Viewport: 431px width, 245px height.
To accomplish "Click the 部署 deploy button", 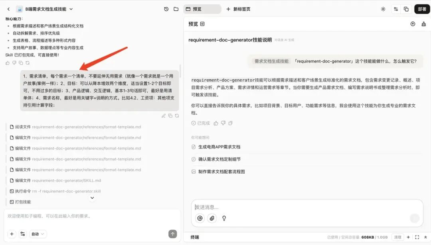I will pyautogui.click(x=422, y=9).
